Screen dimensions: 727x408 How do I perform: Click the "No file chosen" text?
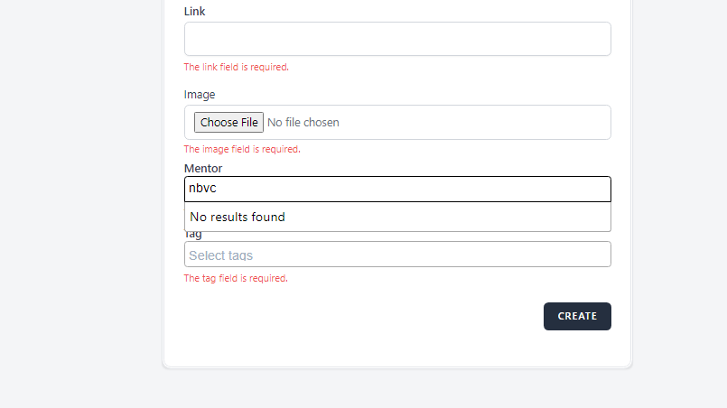[303, 122]
